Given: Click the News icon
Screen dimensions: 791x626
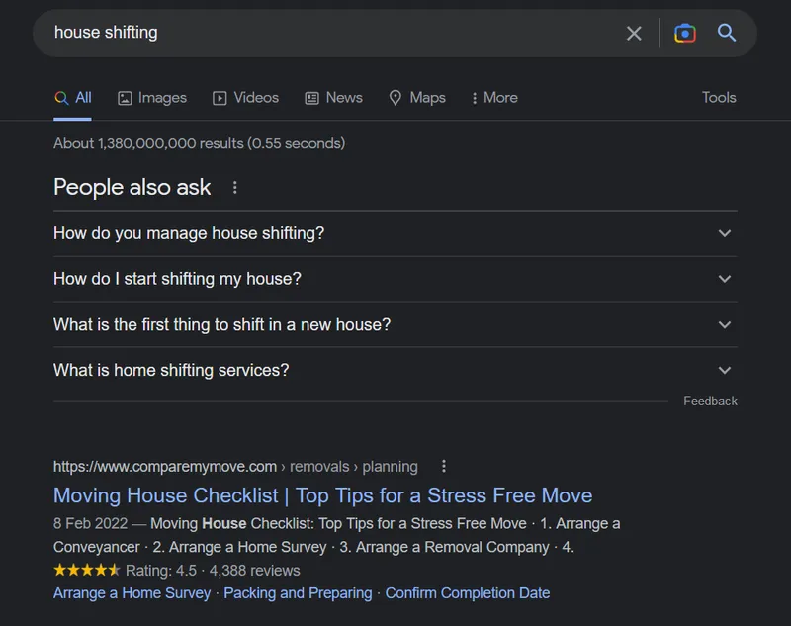Looking at the screenshot, I should click(312, 97).
